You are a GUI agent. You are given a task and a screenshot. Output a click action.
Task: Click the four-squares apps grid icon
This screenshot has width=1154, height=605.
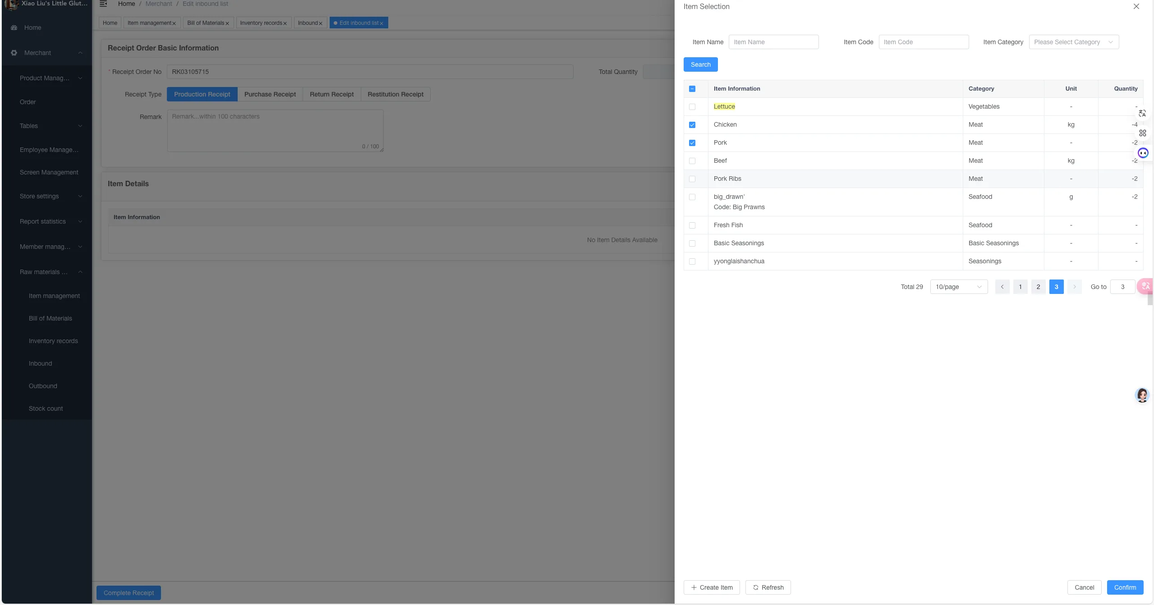tap(1142, 133)
